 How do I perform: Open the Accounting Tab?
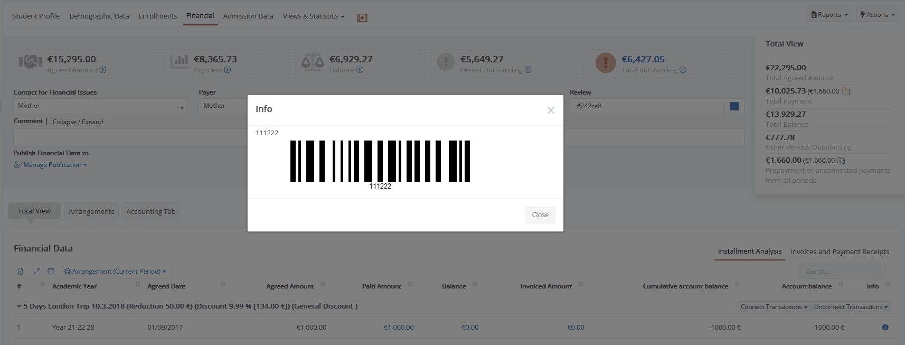pos(151,211)
